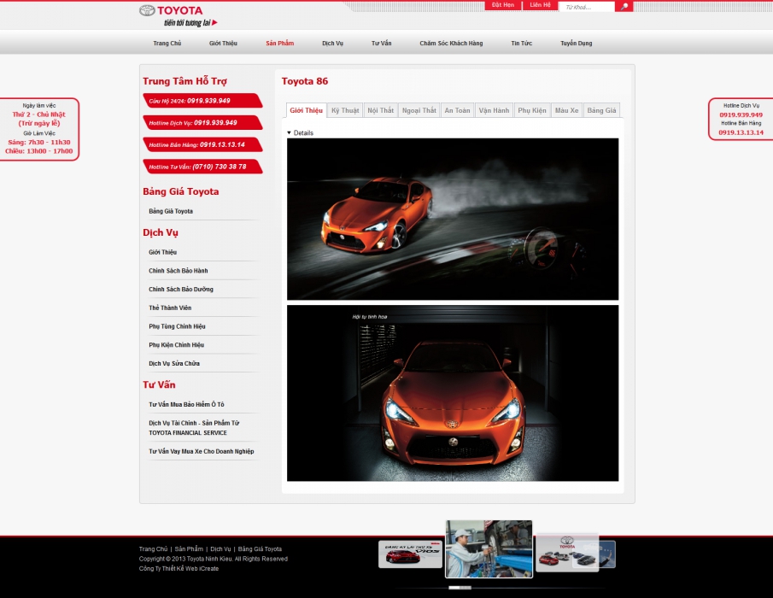
Task: Click the Vios test-drive registration banner thumbnail
Action: (x=410, y=554)
